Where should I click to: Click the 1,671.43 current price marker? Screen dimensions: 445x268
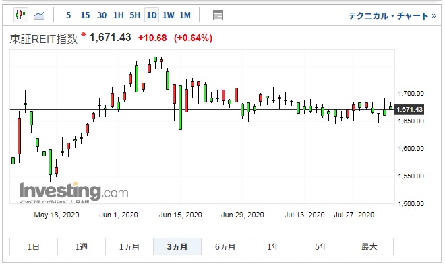click(x=409, y=109)
